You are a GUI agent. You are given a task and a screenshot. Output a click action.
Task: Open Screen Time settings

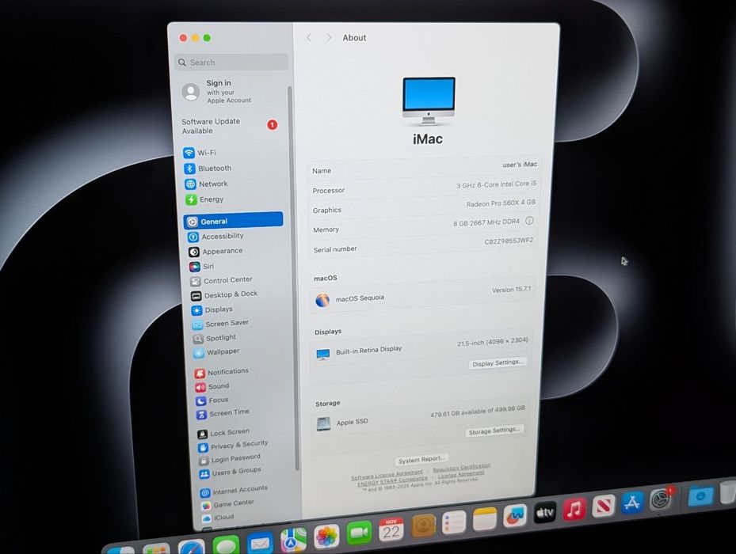[223, 414]
